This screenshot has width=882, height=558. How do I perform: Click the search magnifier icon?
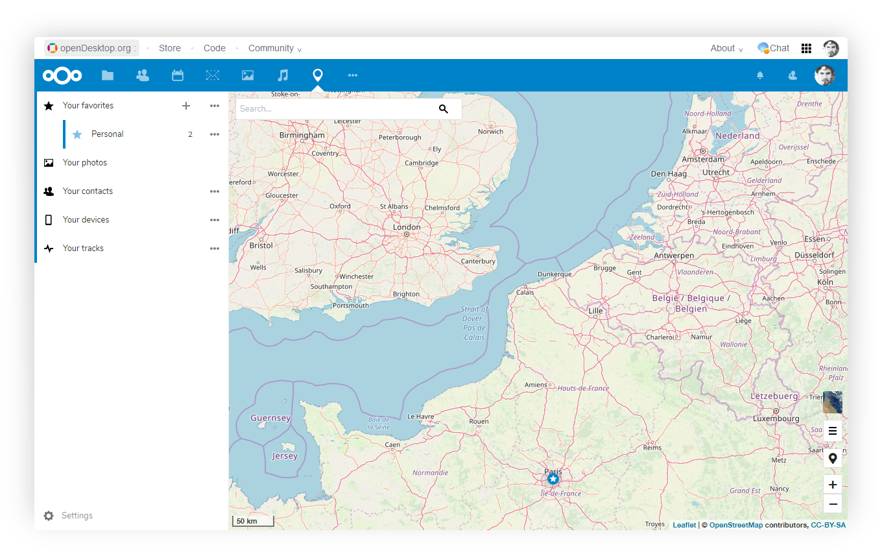pos(444,109)
